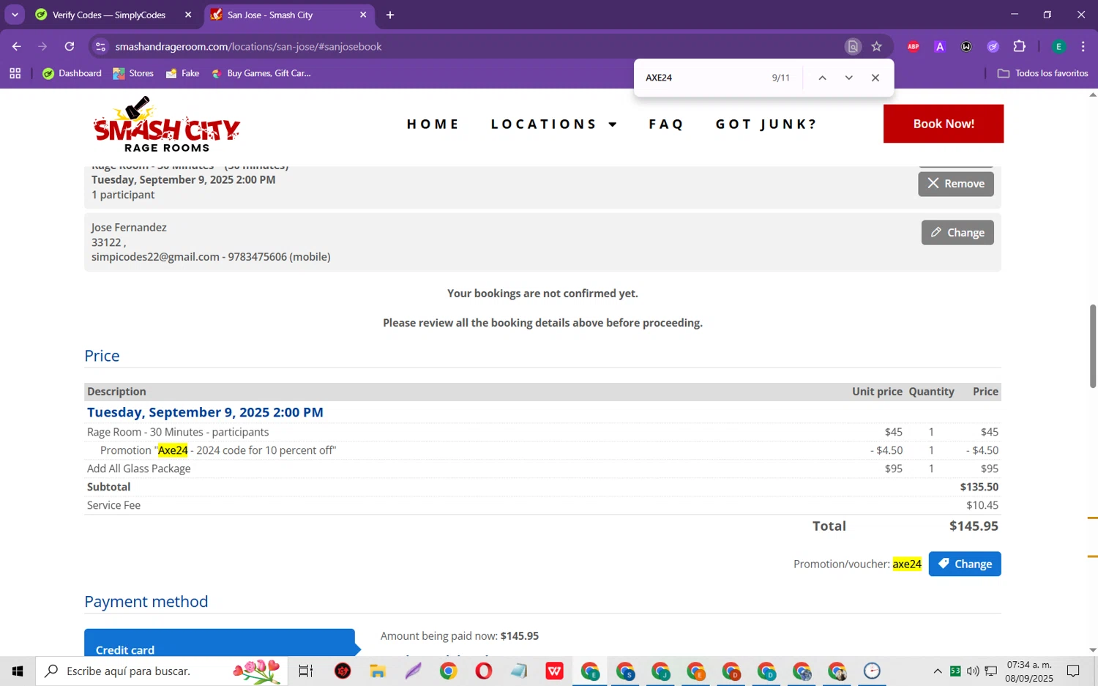Open the ABP Adblock Plus extension
Image resolution: width=1098 pixels, height=686 pixels.
[x=914, y=46]
